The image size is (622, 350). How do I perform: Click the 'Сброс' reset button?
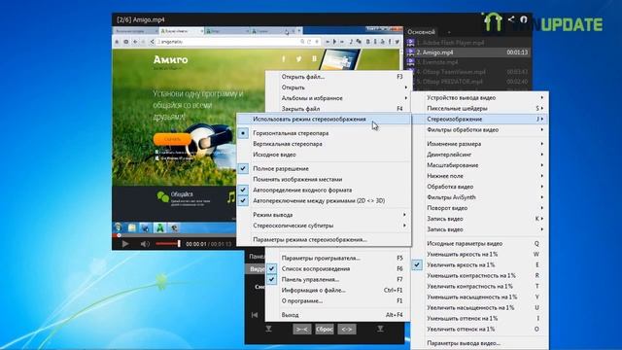tap(325, 329)
